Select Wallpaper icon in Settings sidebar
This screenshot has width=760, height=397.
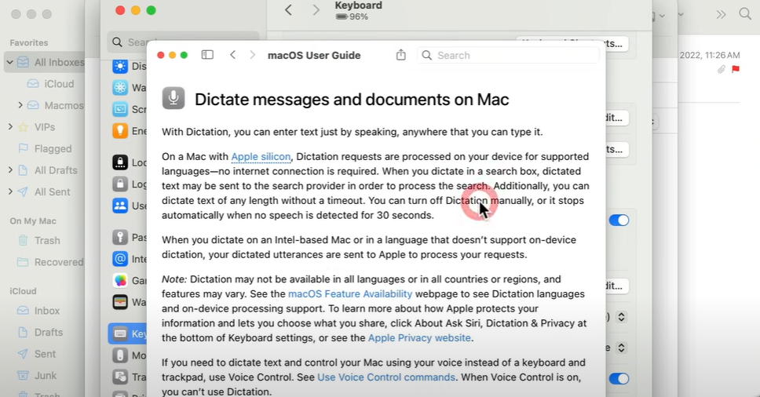[120, 88]
